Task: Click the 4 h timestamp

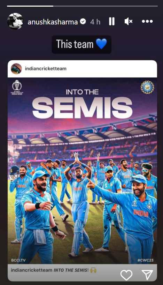Action: pos(95,22)
